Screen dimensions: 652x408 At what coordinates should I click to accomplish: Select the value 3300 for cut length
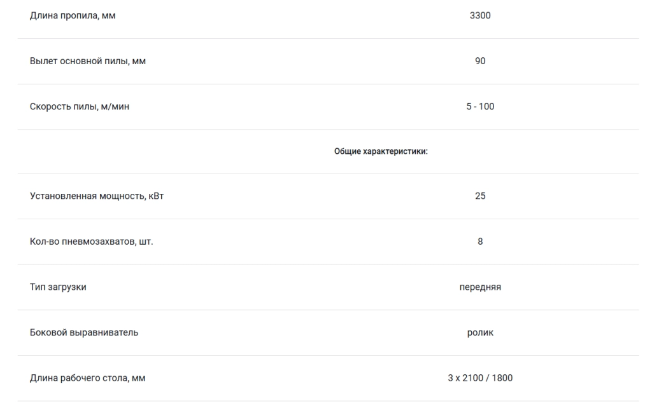[480, 15]
